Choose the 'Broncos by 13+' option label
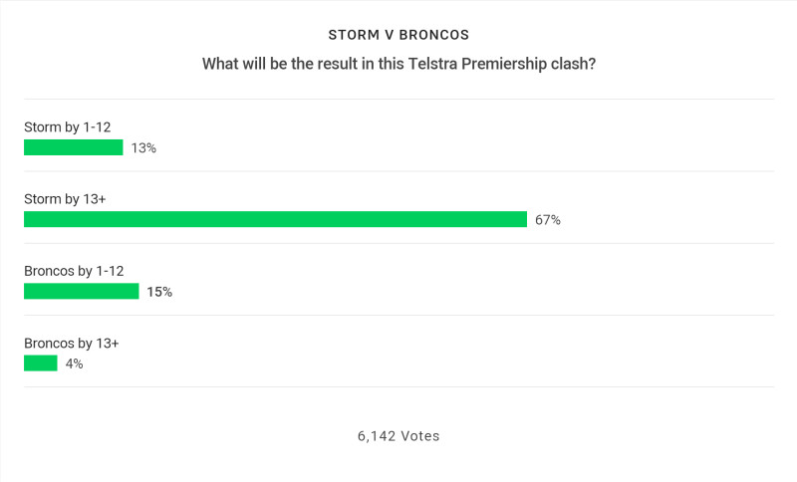 coord(71,344)
